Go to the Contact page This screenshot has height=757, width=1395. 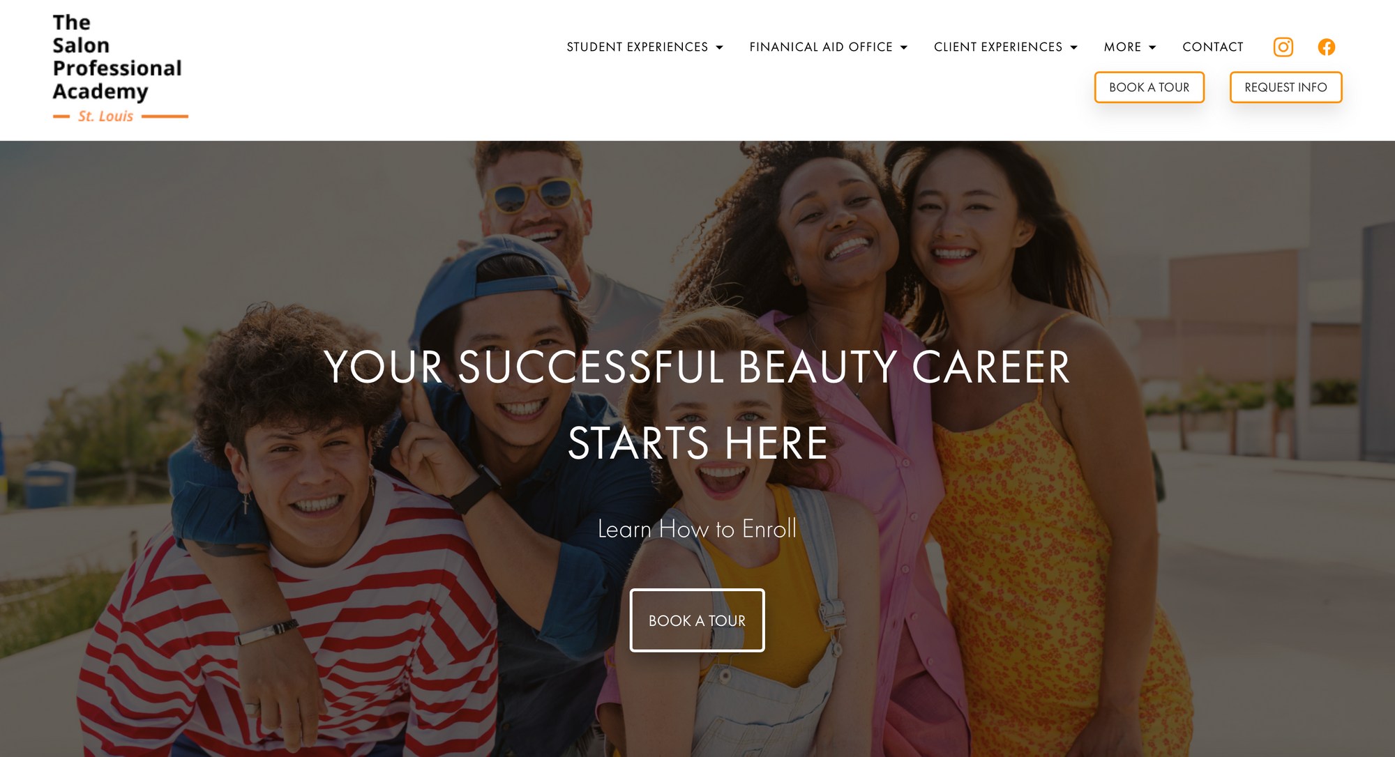click(x=1213, y=47)
